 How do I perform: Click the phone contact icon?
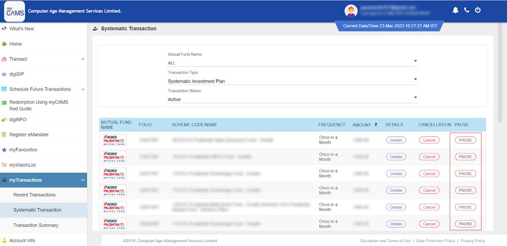click(x=466, y=10)
